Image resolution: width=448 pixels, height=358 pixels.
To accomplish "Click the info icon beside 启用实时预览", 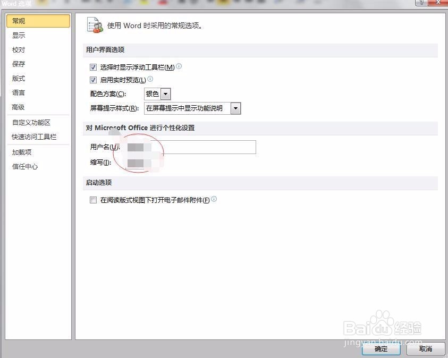I will (150, 79).
